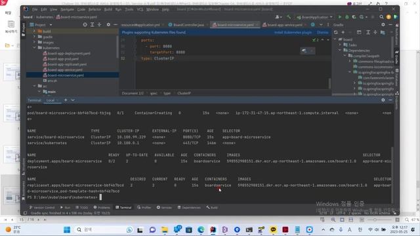
Task: Switch to BoardController.java tab
Action: (186, 25)
